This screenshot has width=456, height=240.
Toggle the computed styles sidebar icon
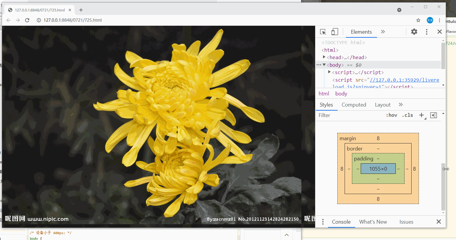click(x=434, y=115)
